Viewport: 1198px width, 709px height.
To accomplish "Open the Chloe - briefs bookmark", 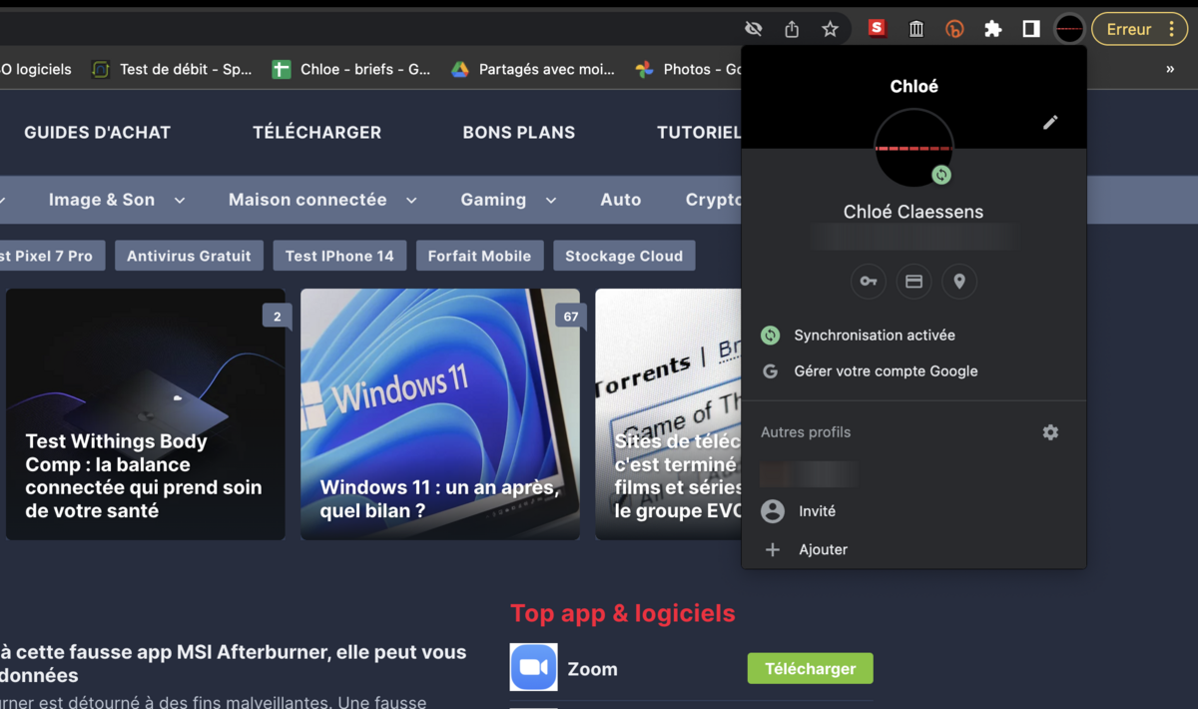I will click(x=351, y=69).
